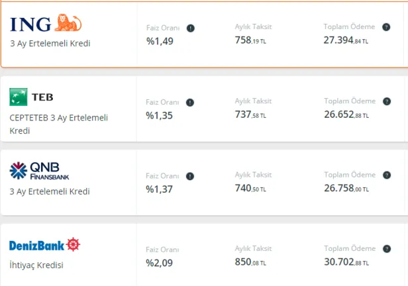Screen dimensions: 408x286
Task: Click the DenizBank logo
Action: tap(44, 246)
